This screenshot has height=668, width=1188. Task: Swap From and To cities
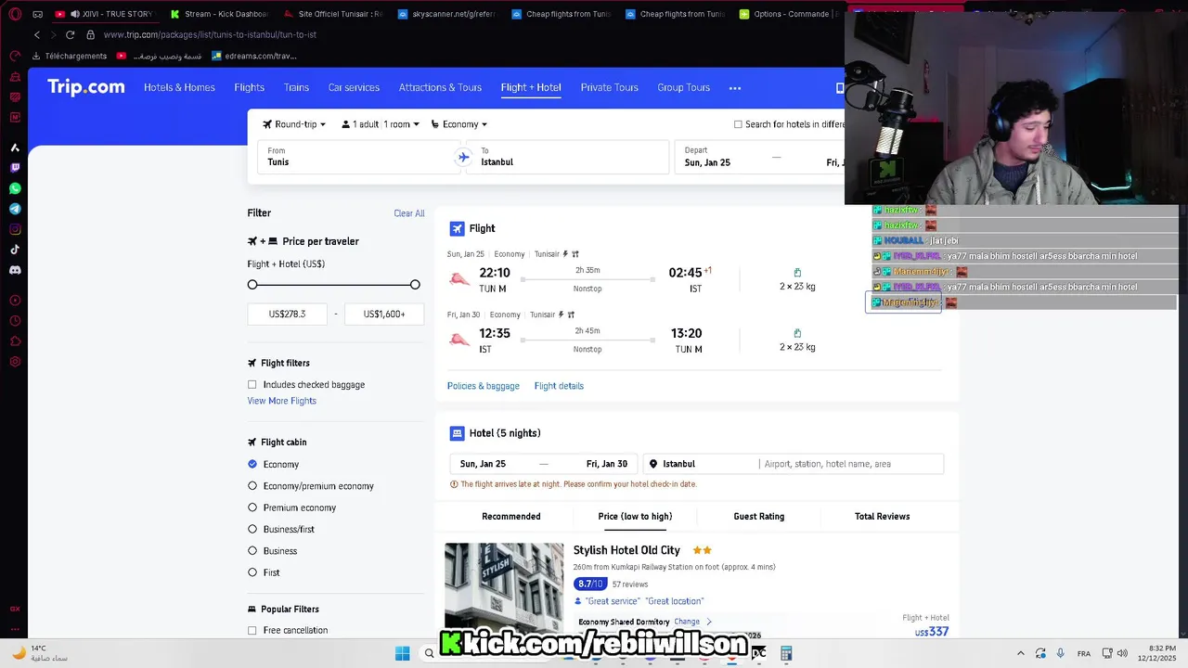pos(463,158)
